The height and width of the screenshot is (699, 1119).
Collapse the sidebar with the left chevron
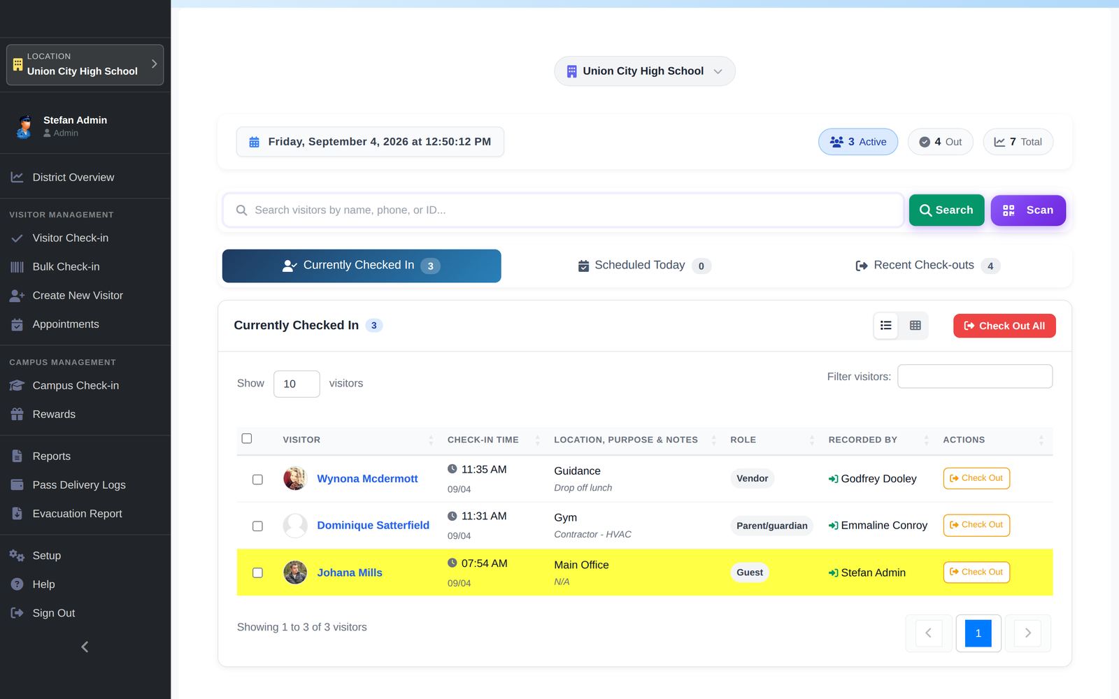[x=85, y=647]
